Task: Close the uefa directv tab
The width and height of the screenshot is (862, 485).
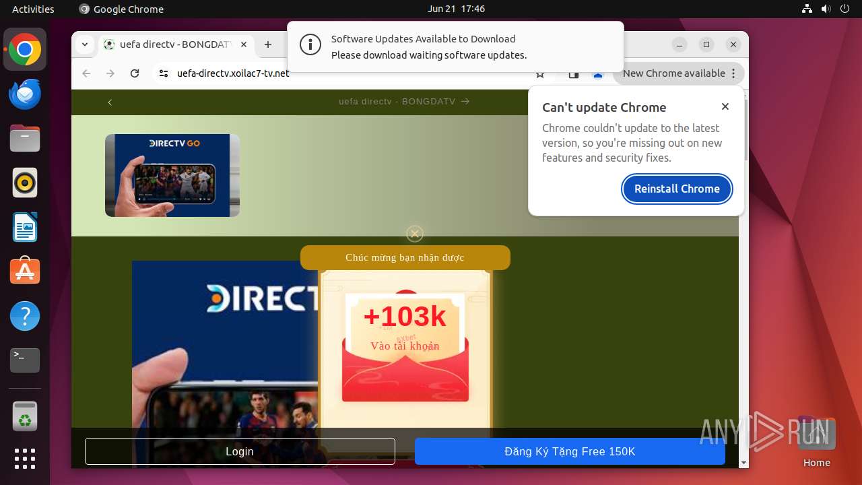Action: point(244,44)
